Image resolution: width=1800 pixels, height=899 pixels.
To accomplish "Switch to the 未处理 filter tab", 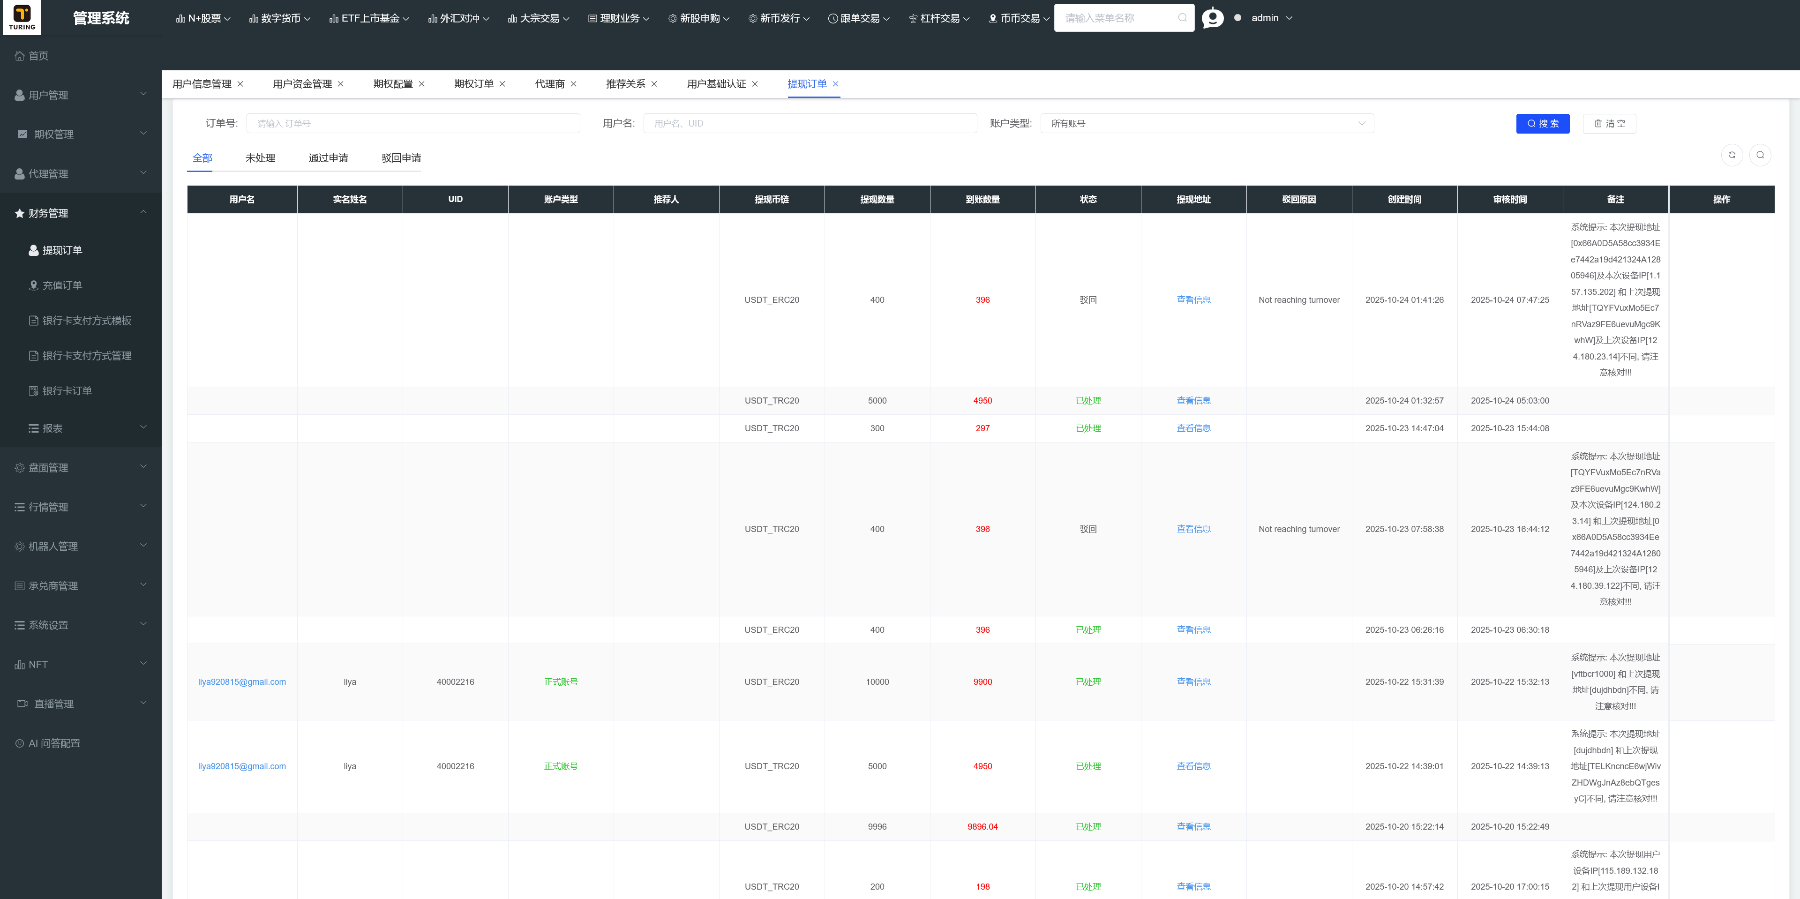I will 260,158.
